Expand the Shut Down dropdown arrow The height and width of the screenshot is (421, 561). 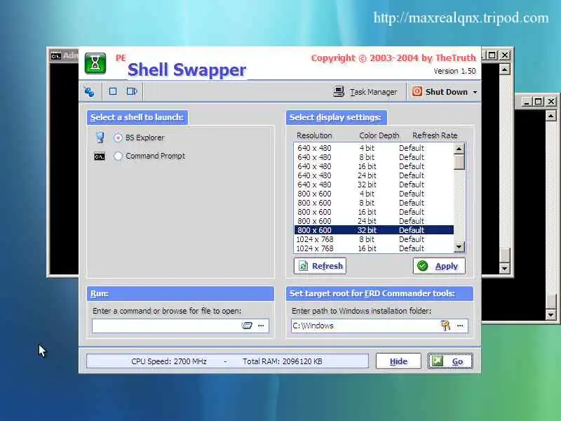coord(475,93)
